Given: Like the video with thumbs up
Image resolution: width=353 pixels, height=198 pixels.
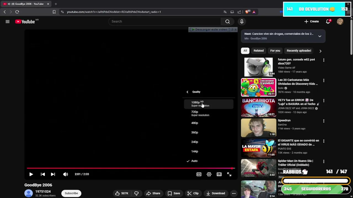Looking at the screenshot, I should [x=122, y=193].
